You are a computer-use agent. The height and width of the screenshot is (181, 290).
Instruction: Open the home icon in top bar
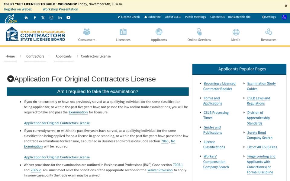click(x=26, y=17)
